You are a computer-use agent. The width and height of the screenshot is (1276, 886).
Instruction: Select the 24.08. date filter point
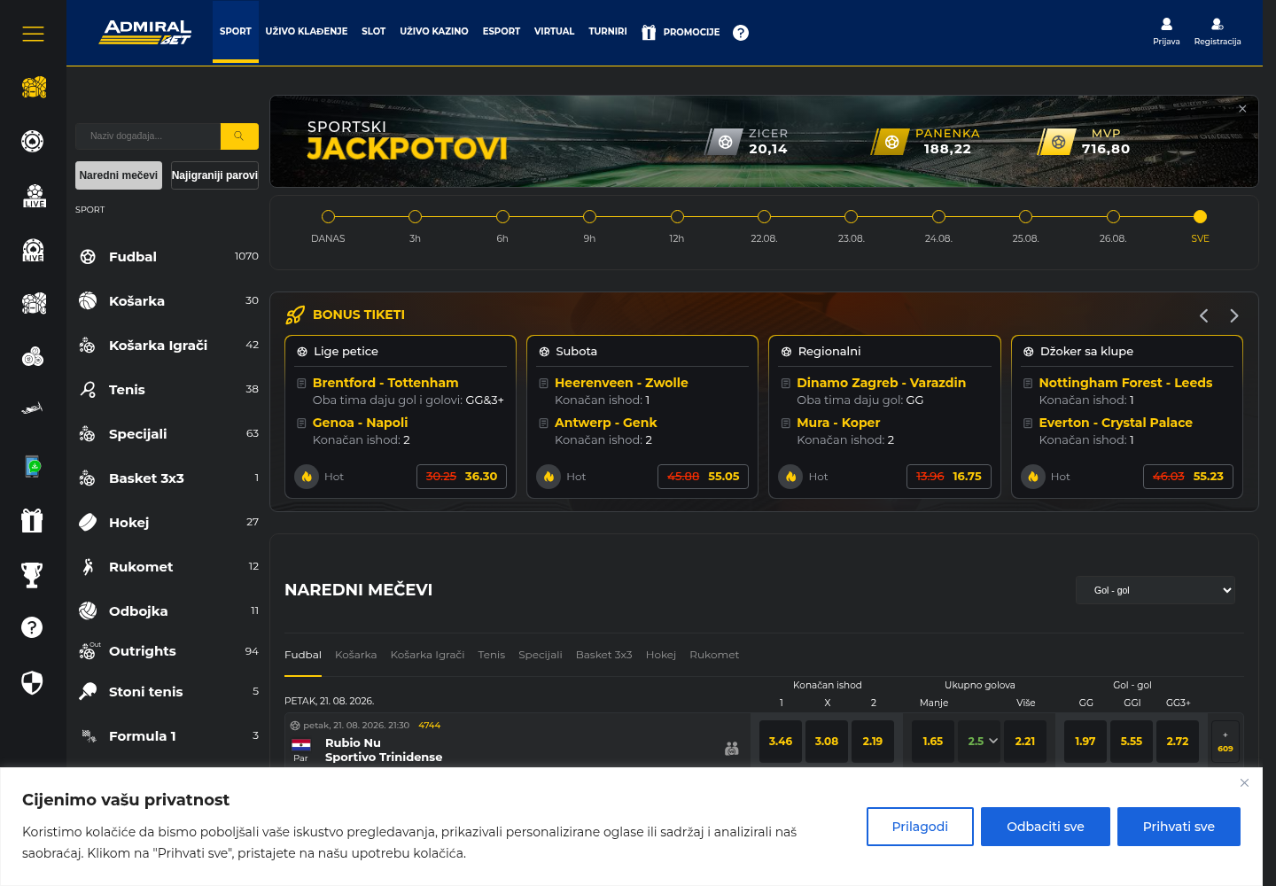click(938, 217)
